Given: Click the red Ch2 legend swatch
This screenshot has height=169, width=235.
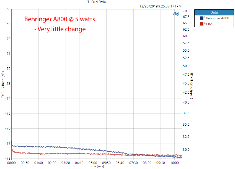Looking at the screenshot, I should 202,24.
